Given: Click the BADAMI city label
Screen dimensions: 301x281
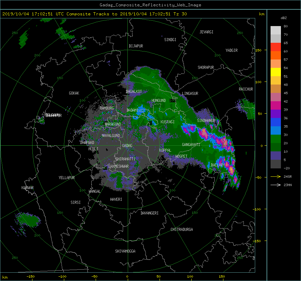Looking at the screenshot, I should (132, 110).
